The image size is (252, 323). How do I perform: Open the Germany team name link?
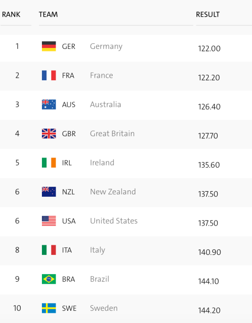(106, 46)
